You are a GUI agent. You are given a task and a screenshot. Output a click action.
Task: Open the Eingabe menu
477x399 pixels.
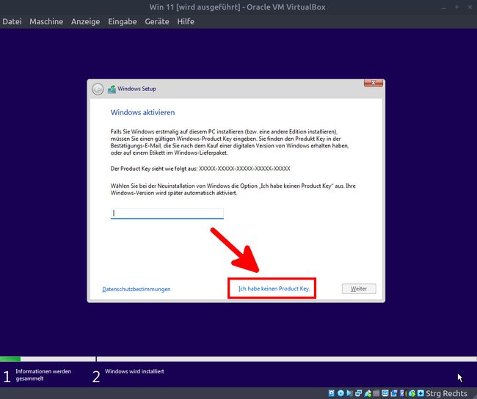click(x=123, y=21)
